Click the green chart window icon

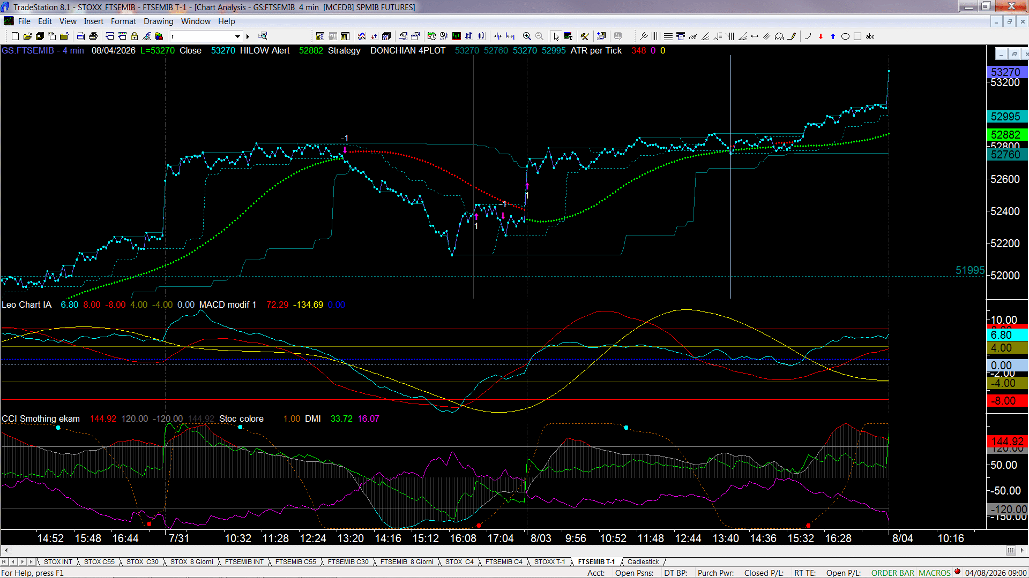tap(457, 36)
